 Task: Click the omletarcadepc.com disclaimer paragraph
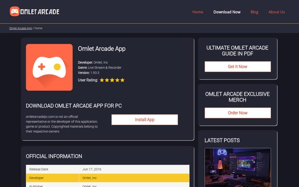pyautogui.click(x=62, y=124)
